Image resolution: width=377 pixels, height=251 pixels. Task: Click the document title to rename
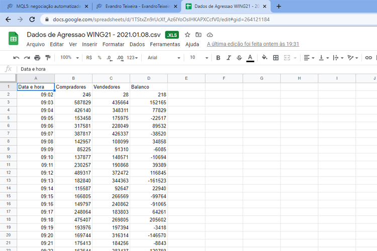point(93,35)
